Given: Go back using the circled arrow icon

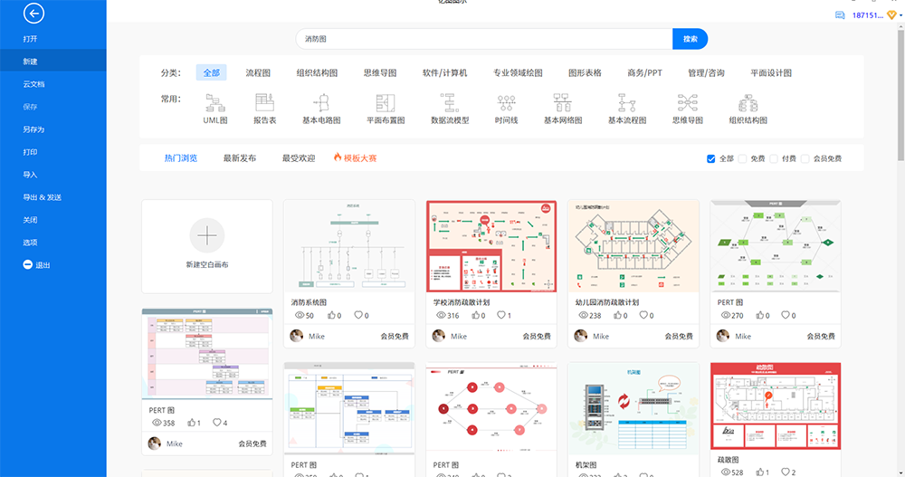Looking at the screenshot, I should point(33,13).
